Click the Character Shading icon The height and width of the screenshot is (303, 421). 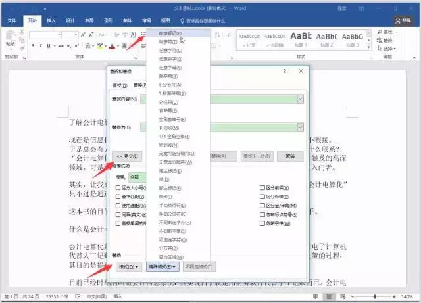pyautogui.click(x=124, y=46)
